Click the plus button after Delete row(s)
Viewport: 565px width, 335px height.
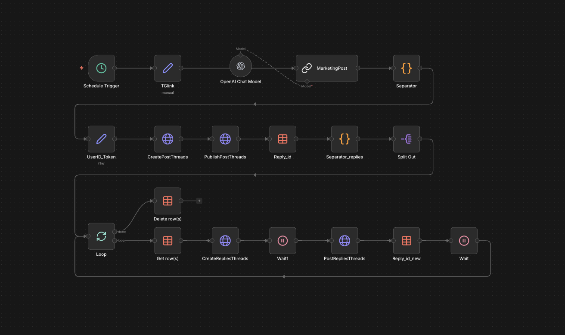click(x=199, y=201)
